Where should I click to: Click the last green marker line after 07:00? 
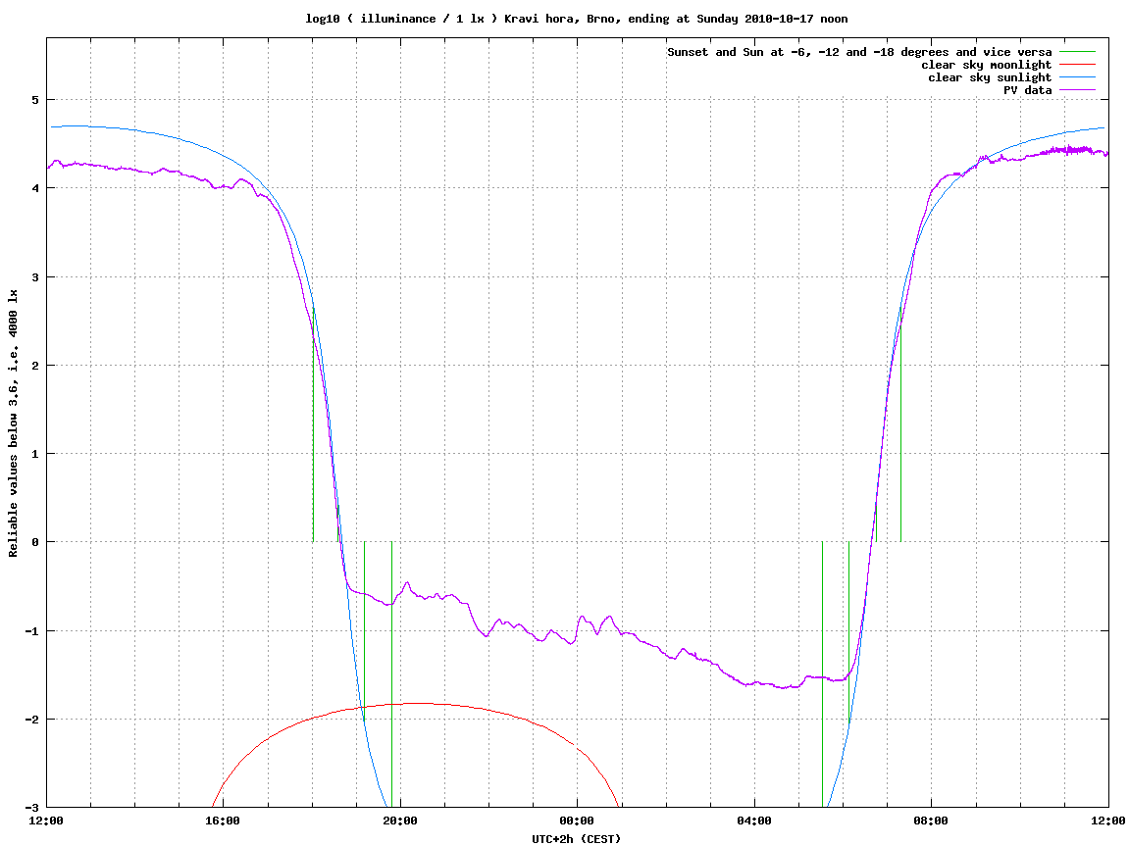900,424
